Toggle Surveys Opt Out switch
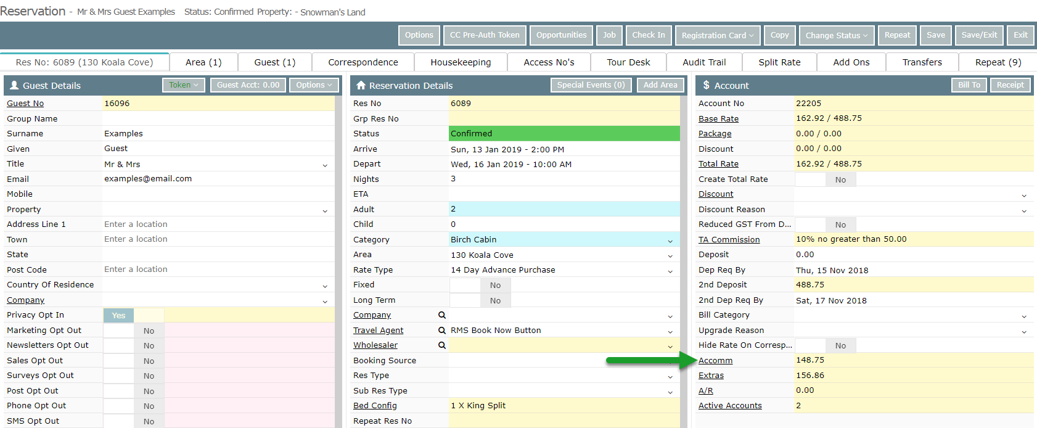Viewport: 1037px width, 428px height. [x=134, y=376]
